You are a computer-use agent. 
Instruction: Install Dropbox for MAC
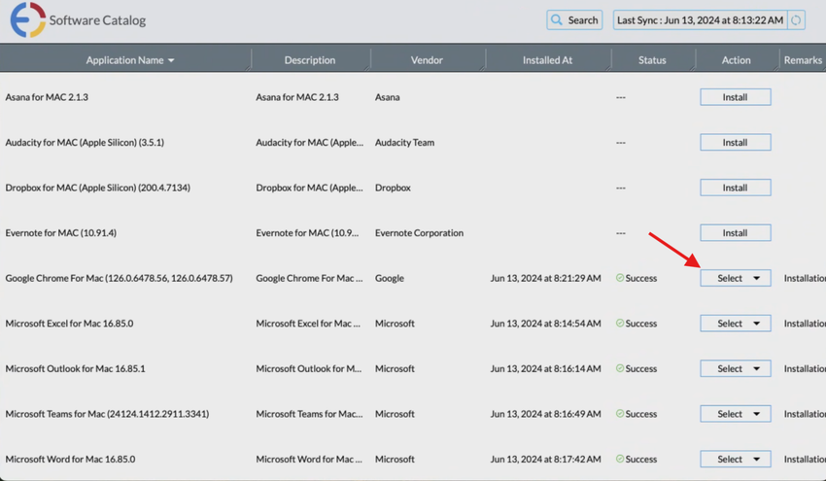pos(736,188)
